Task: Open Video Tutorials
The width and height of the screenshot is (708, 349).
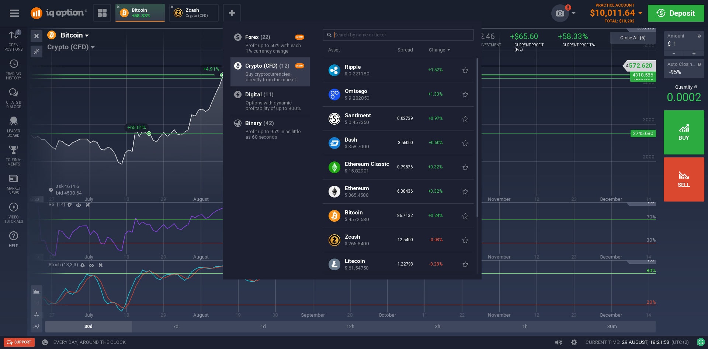Action: 14,213
